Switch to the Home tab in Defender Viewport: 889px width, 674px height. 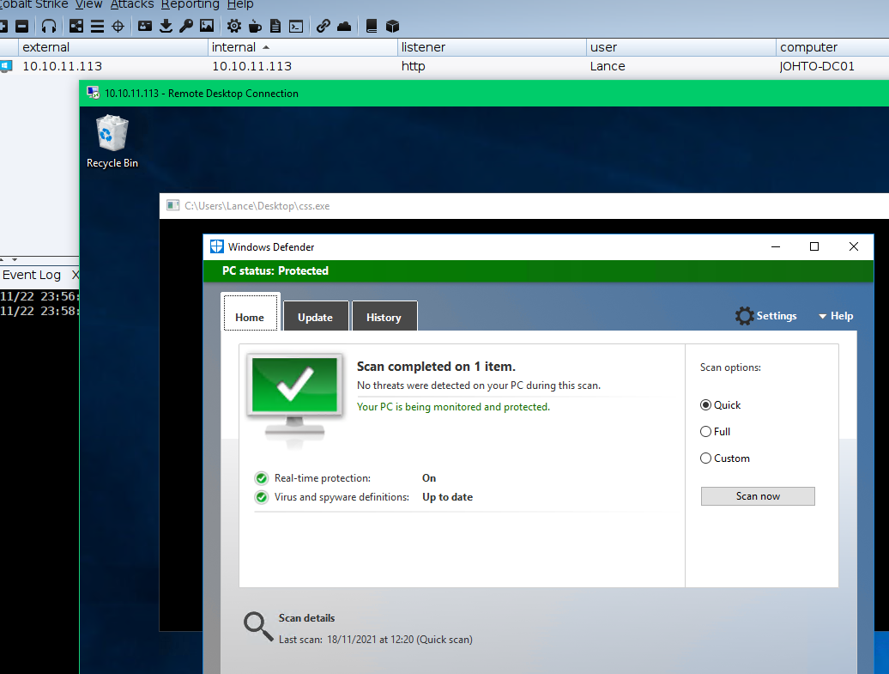[x=250, y=312]
